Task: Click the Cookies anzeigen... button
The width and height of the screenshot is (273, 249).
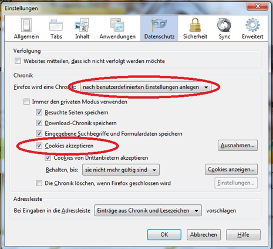Action: [231, 169]
